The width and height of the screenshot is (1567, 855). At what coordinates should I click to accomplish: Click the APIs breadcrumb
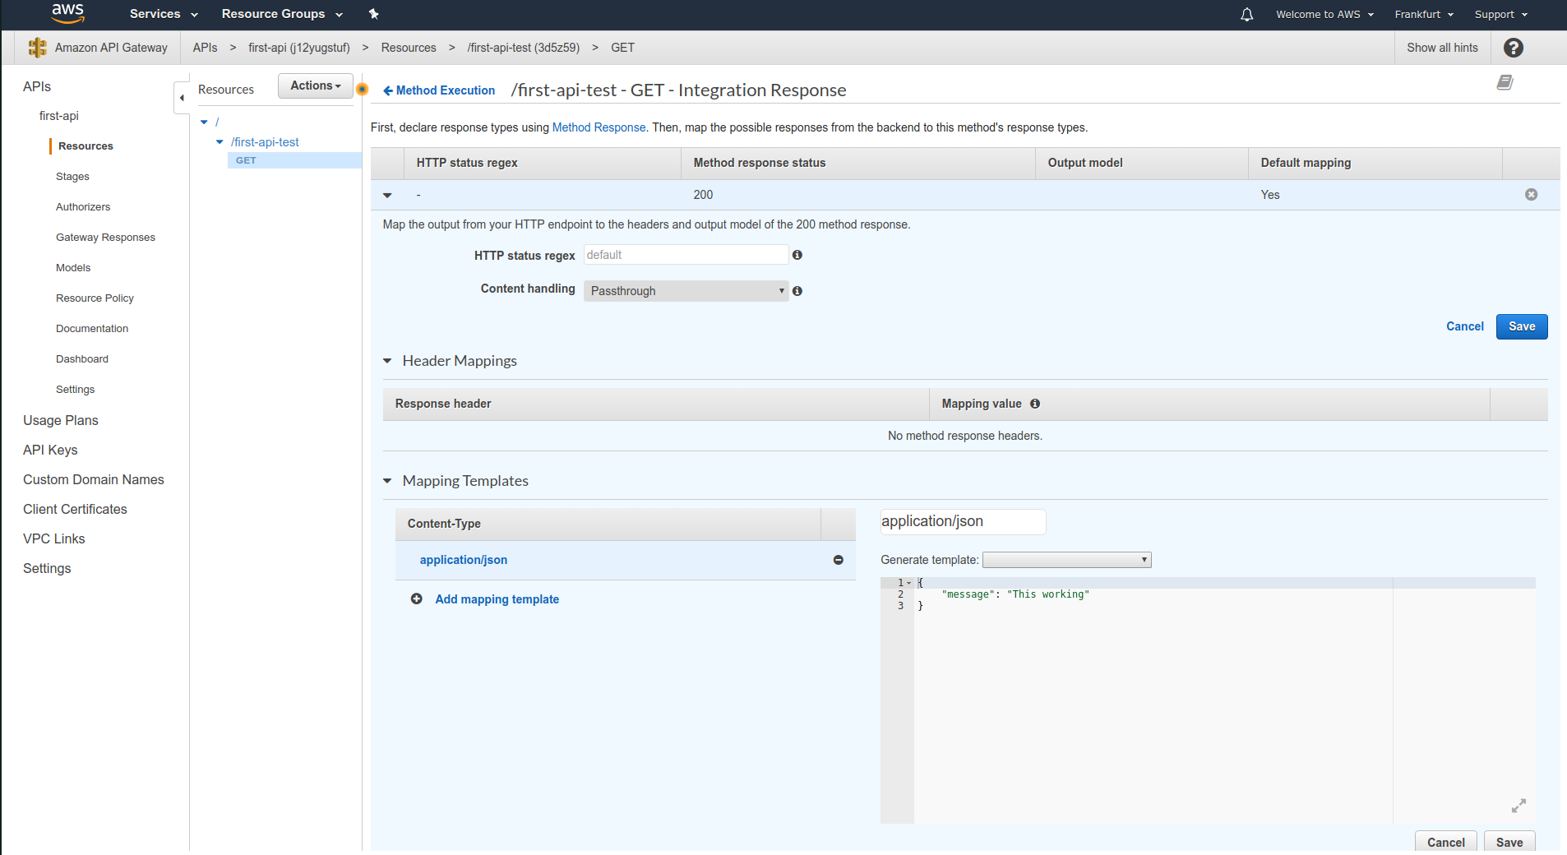point(205,48)
